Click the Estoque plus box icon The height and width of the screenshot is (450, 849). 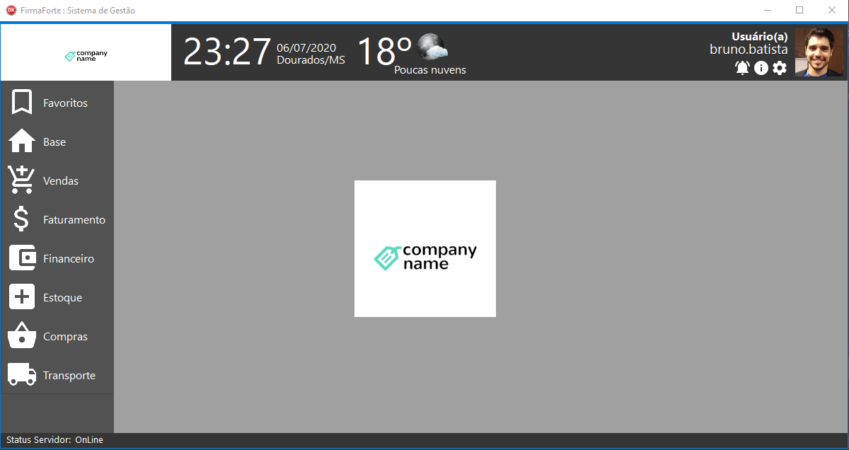22,297
